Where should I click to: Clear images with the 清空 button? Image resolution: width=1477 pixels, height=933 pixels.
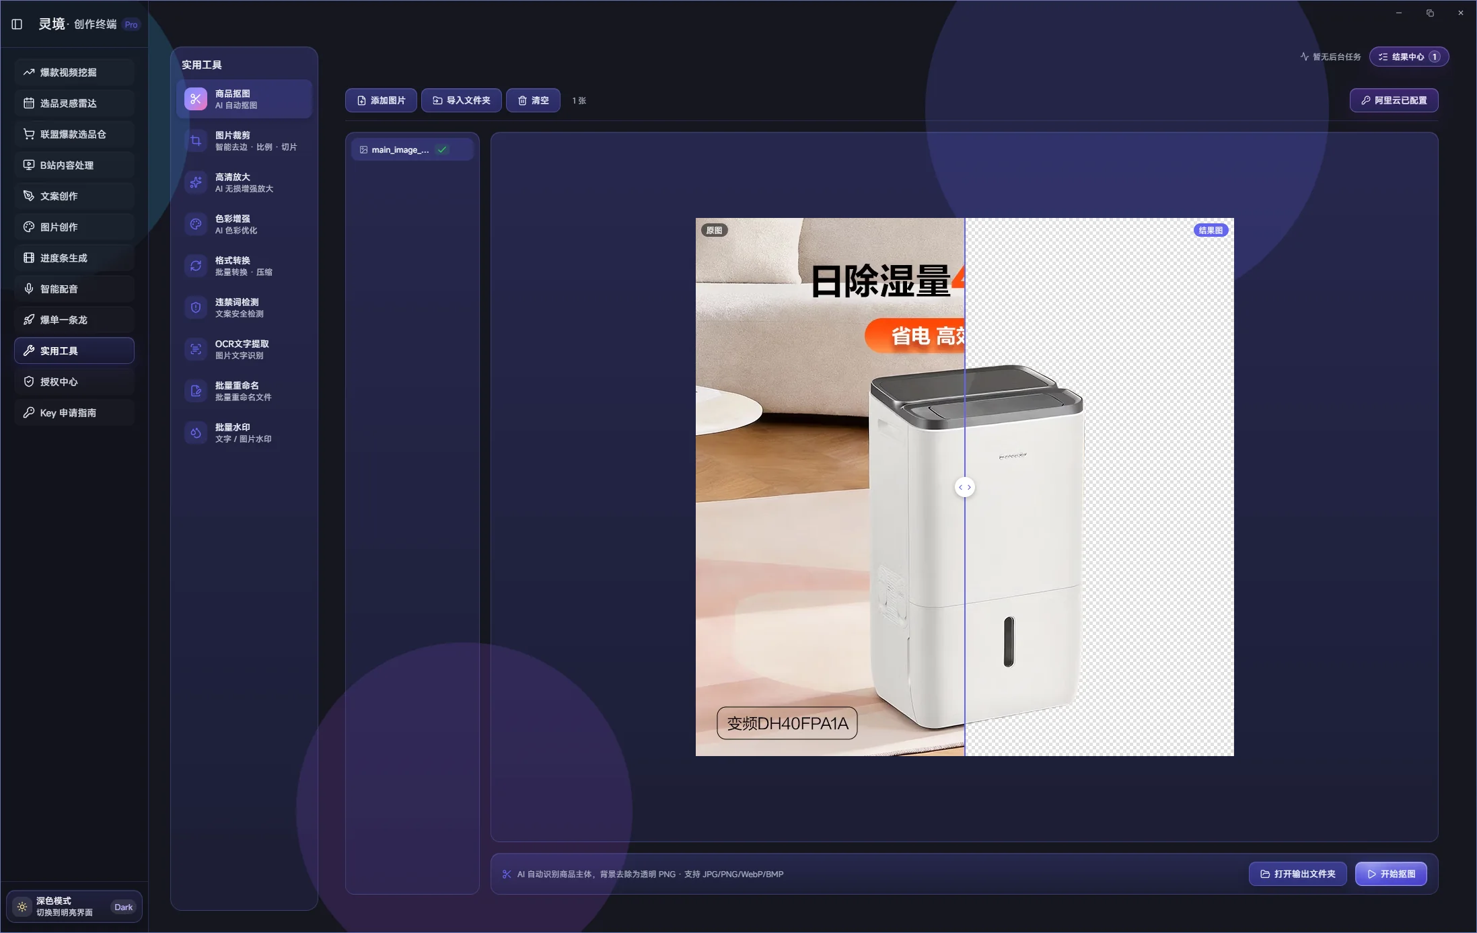pos(533,100)
